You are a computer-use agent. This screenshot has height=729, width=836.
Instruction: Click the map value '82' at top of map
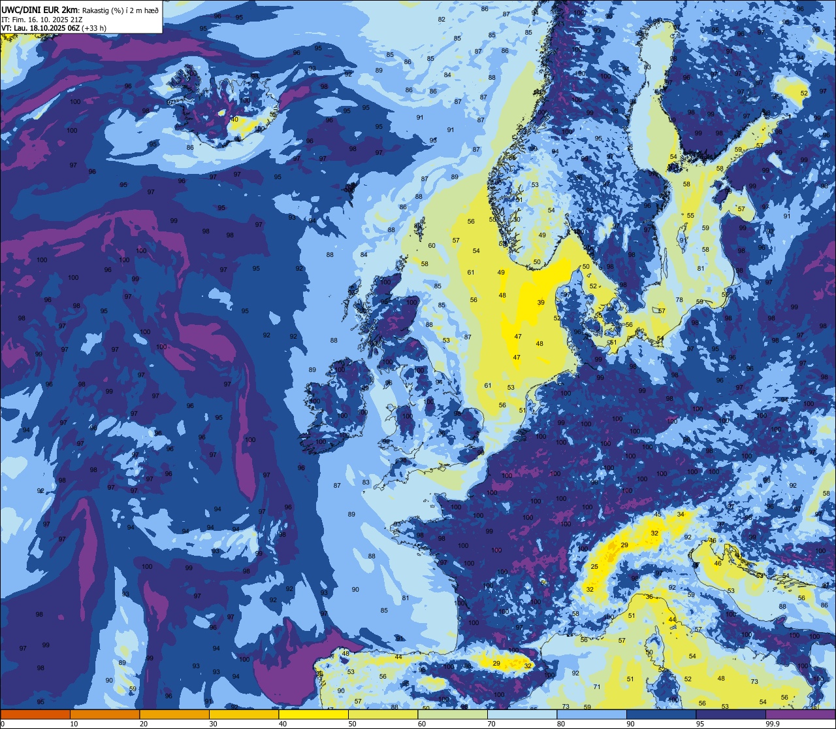(442, 20)
